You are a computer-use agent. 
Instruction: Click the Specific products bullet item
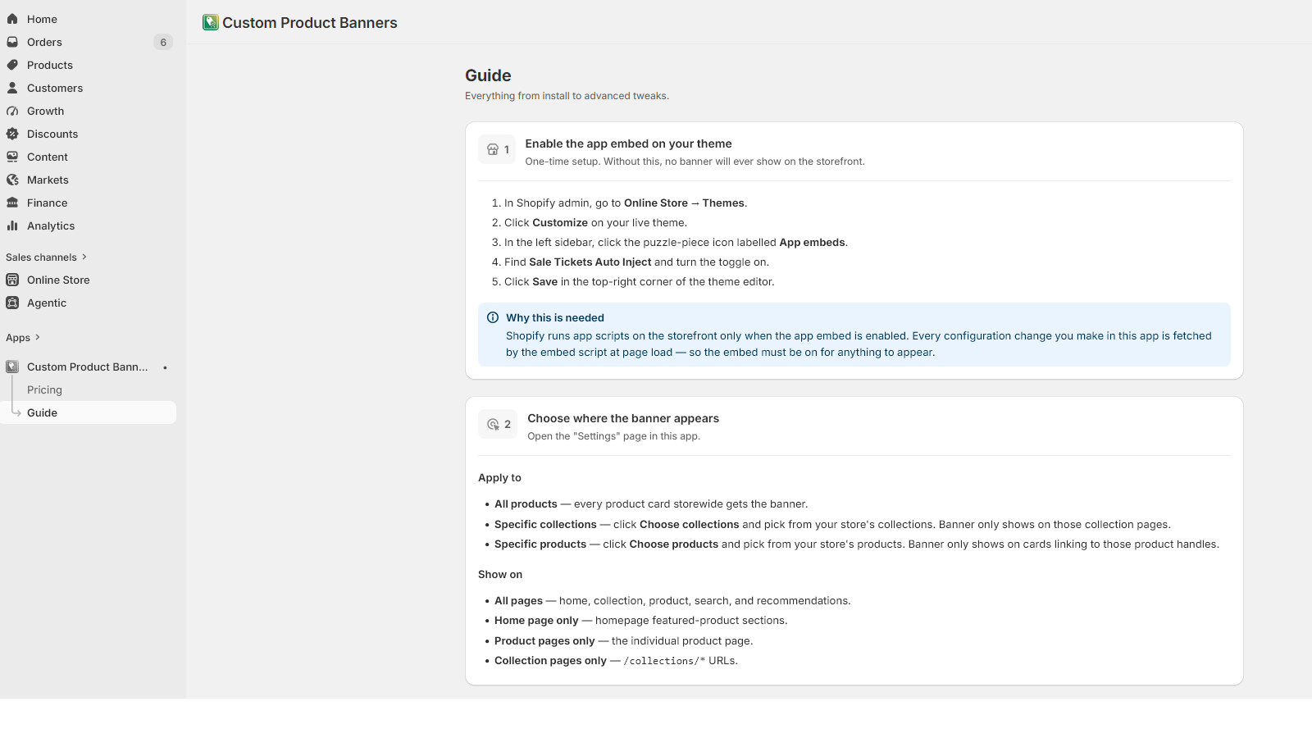pos(857,544)
